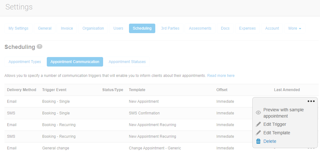
Task: Expand the More settings dropdown
Action: [294, 28]
